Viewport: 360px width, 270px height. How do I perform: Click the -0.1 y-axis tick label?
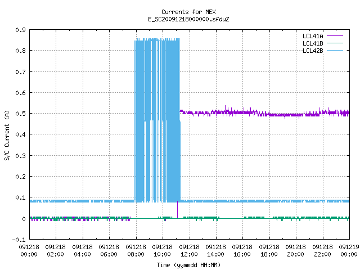pyautogui.click(x=19, y=240)
